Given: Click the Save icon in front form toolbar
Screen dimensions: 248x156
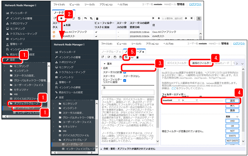Looking at the screenshot, I should coord(115,57).
